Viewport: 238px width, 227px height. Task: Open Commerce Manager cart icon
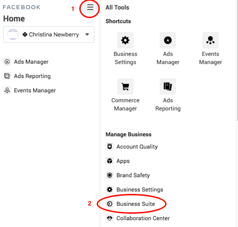(125, 86)
